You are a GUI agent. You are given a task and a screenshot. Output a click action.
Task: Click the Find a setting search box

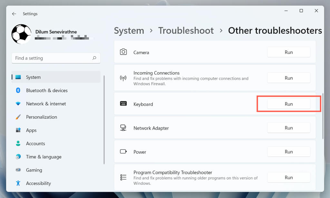point(52,58)
